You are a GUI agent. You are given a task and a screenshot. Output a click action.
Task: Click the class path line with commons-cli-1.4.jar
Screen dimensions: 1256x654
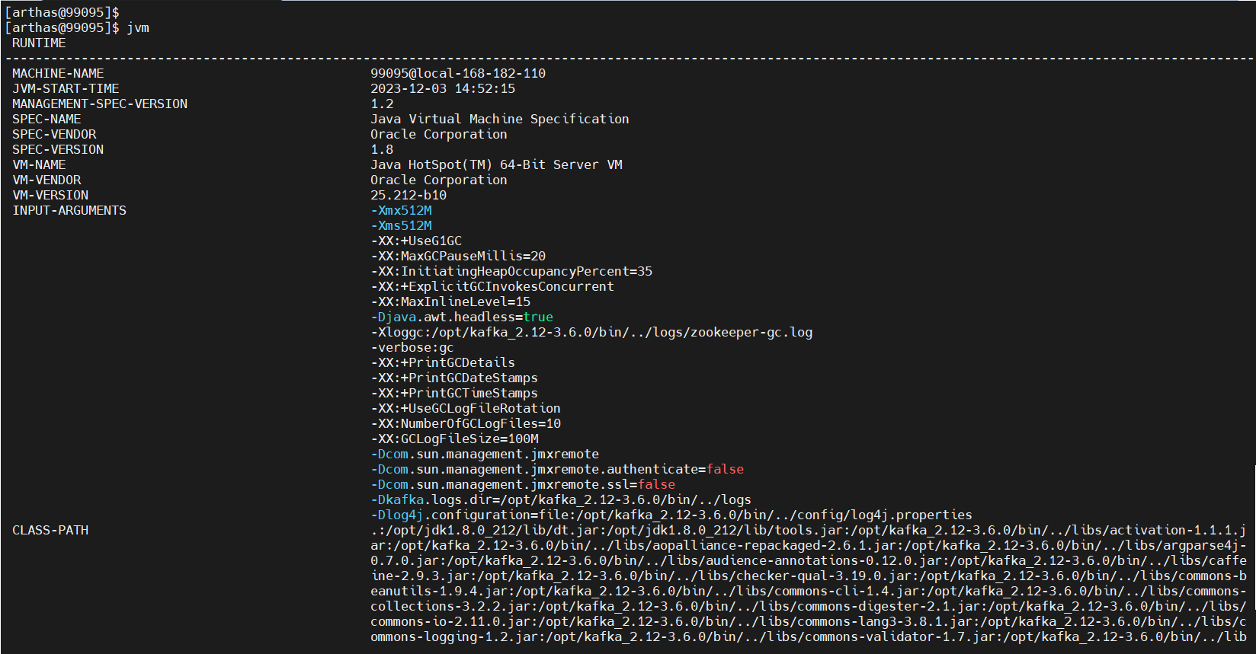tap(809, 592)
